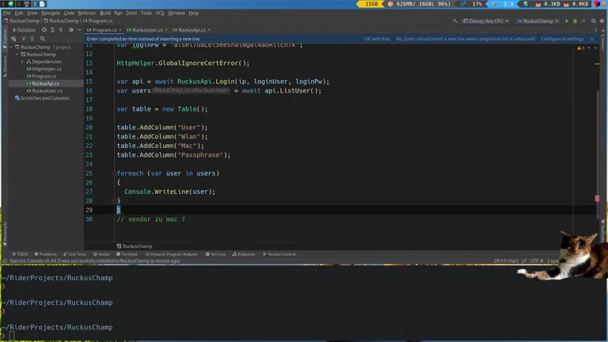
Task: Click the locate-file target icon in Solution panel
Action: click(x=44, y=30)
